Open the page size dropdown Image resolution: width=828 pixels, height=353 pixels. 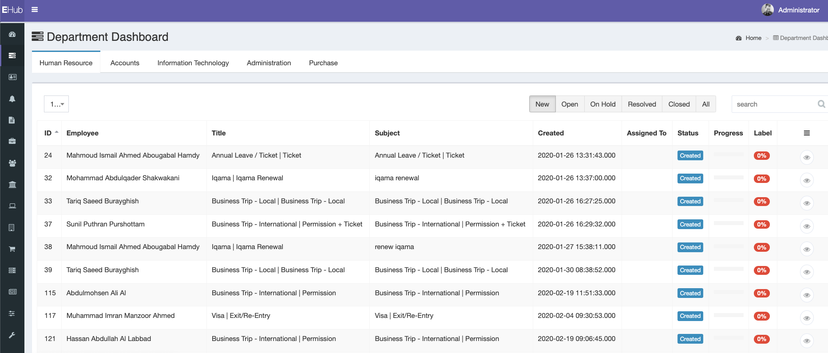(x=56, y=104)
